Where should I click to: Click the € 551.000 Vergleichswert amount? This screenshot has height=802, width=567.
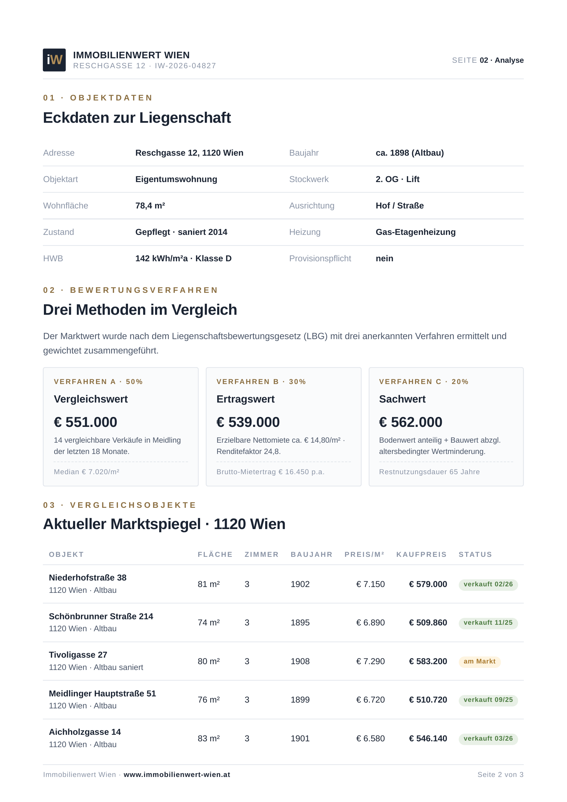pyautogui.click(x=86, y=422)
